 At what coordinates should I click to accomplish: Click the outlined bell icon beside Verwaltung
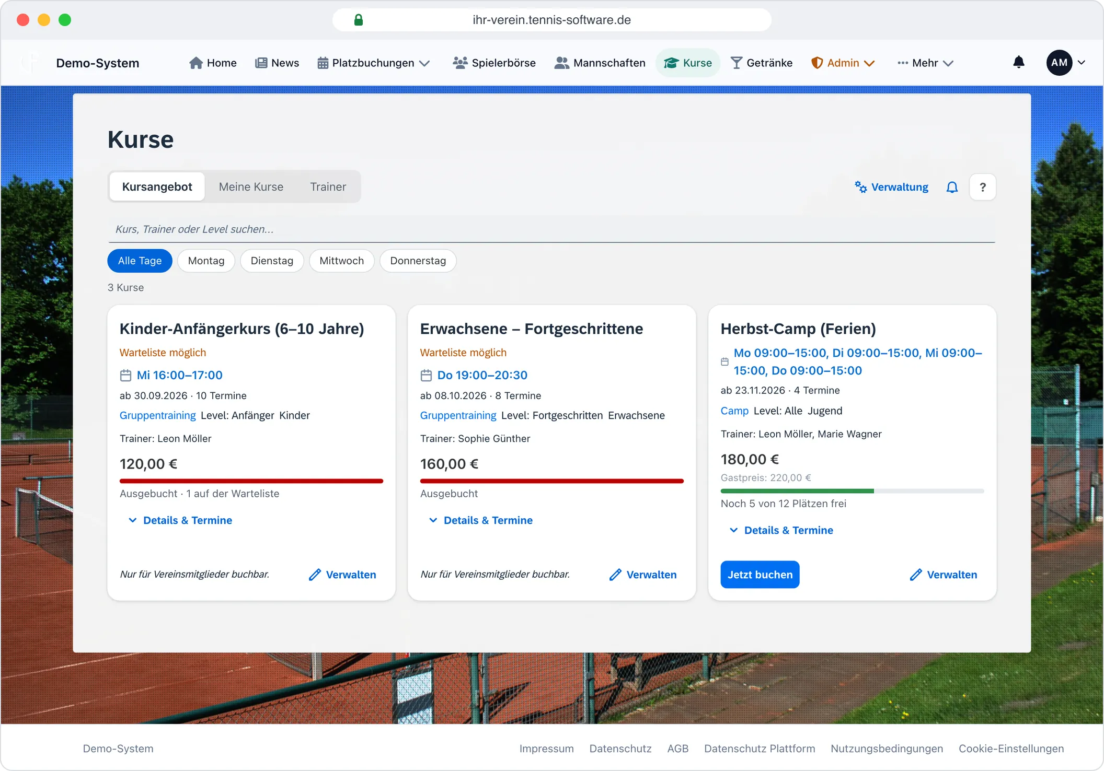(x=952, y=187)
